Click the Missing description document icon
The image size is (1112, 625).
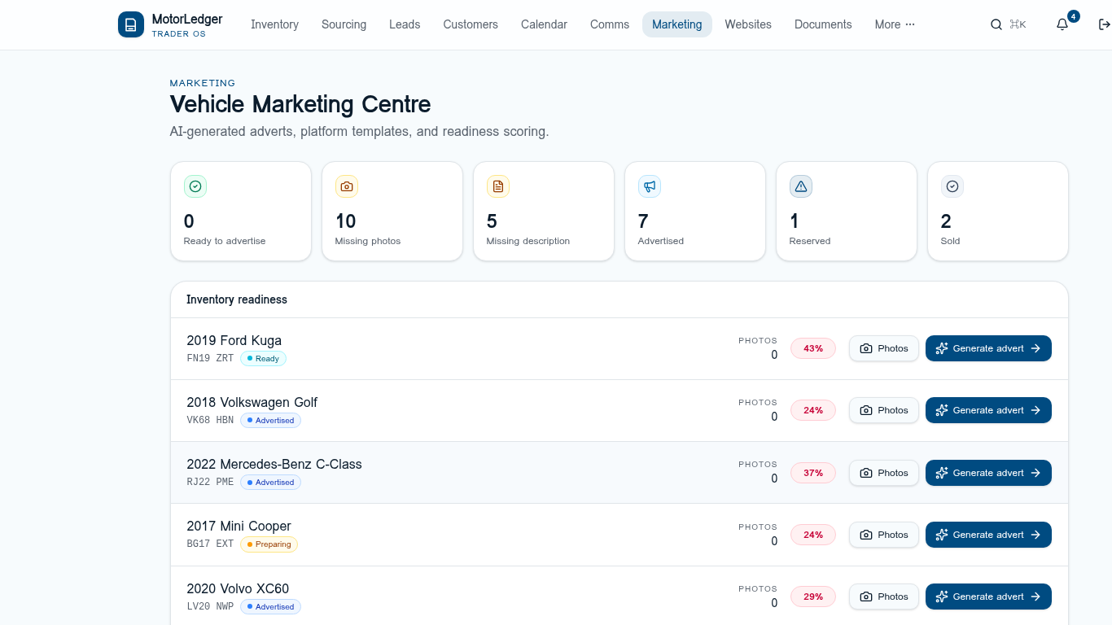coord(498,186)
